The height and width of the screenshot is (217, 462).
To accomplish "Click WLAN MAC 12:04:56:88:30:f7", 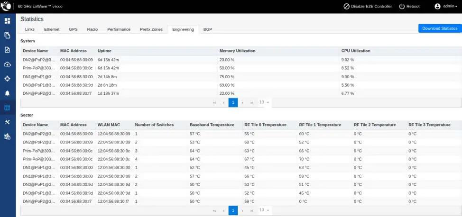I will (x=113, y=202).
